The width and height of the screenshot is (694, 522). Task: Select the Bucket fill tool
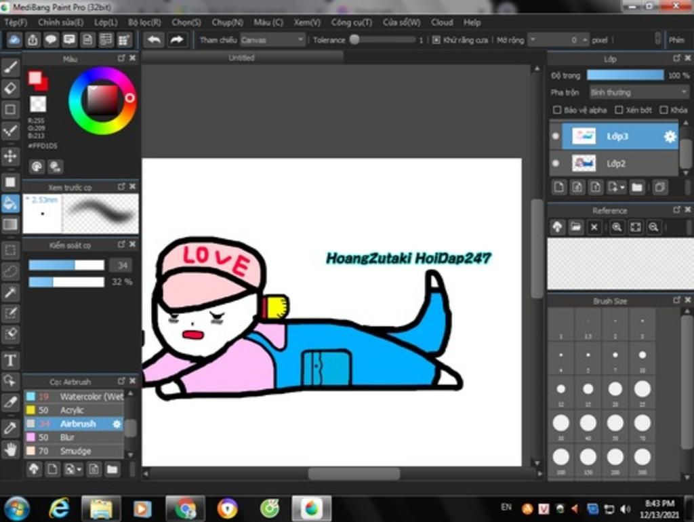tap(11, 203)
